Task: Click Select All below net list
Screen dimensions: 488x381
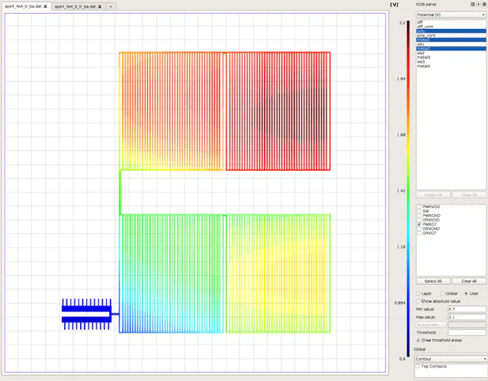Action: (x=433, y=281)
